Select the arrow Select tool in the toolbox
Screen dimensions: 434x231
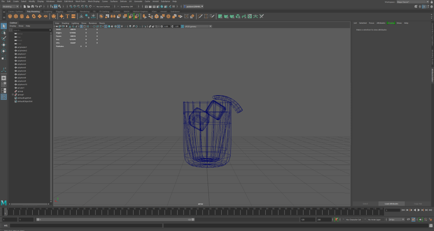click(x=4, y=26)
